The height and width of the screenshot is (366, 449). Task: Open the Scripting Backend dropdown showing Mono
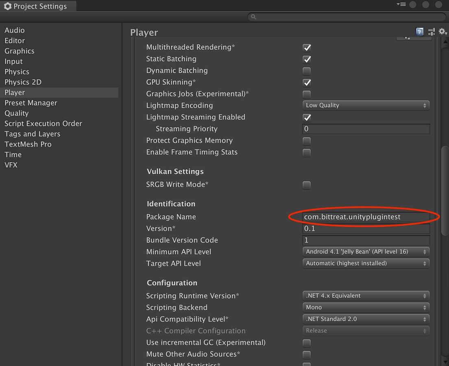click(365, 307)
